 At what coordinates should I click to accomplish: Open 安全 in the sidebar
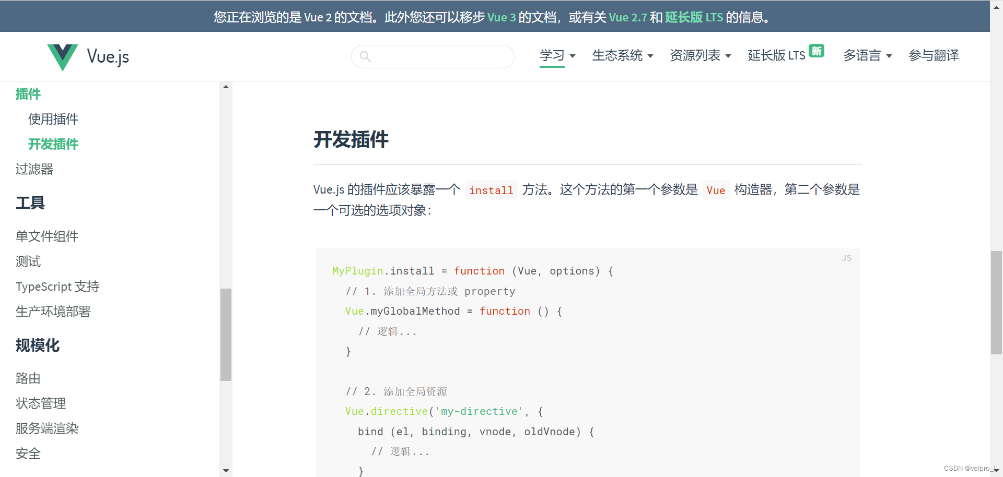28,454
